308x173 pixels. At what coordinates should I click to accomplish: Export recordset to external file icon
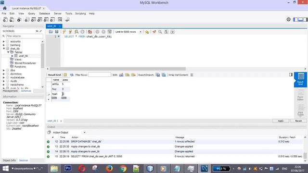[x=158, y=75]
